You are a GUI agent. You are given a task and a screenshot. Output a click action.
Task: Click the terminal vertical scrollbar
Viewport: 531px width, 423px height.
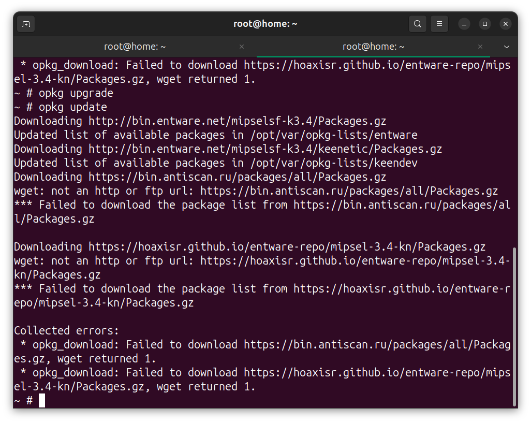pyautogui.click(x=513, y=326)
